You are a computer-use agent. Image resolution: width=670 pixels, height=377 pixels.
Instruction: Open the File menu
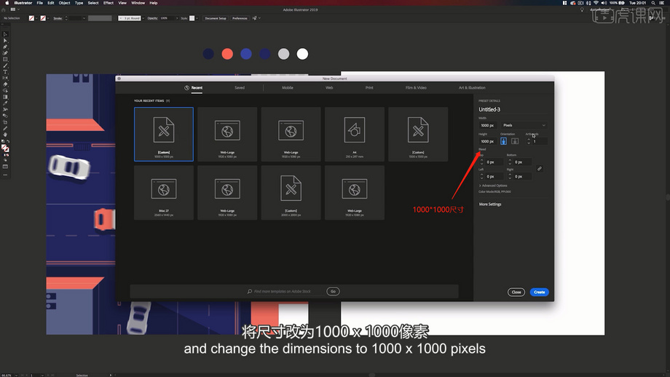40,3
